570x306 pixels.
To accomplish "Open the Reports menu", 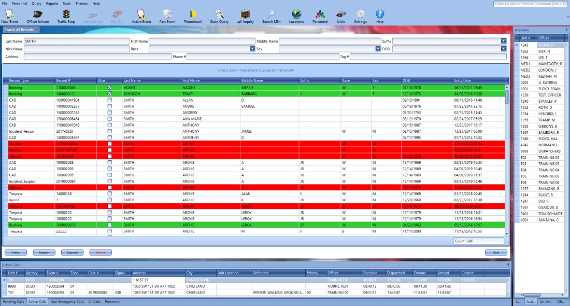I will point(52,3).
